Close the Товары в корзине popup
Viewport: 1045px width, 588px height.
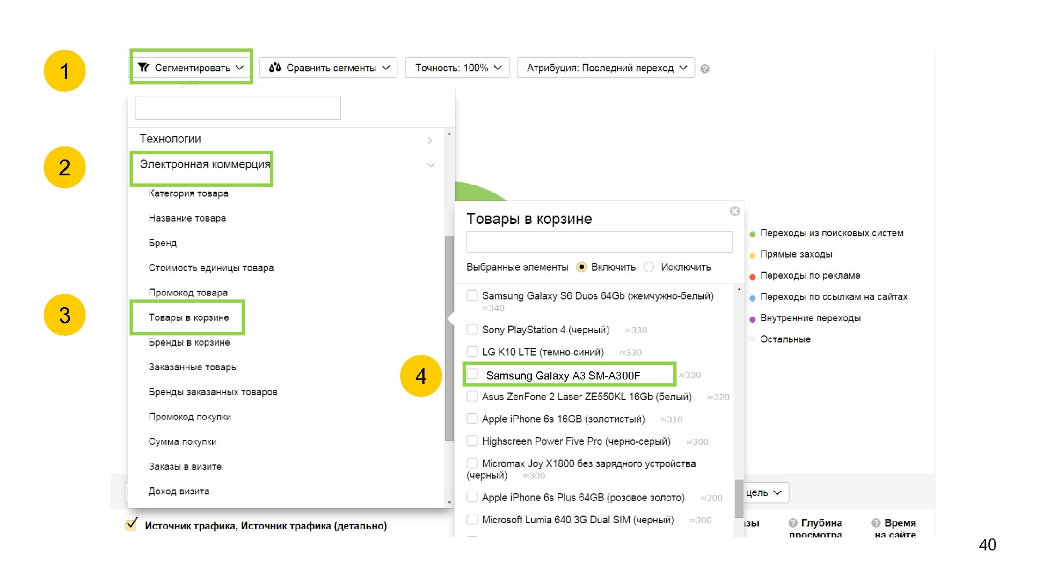(735, 211)
